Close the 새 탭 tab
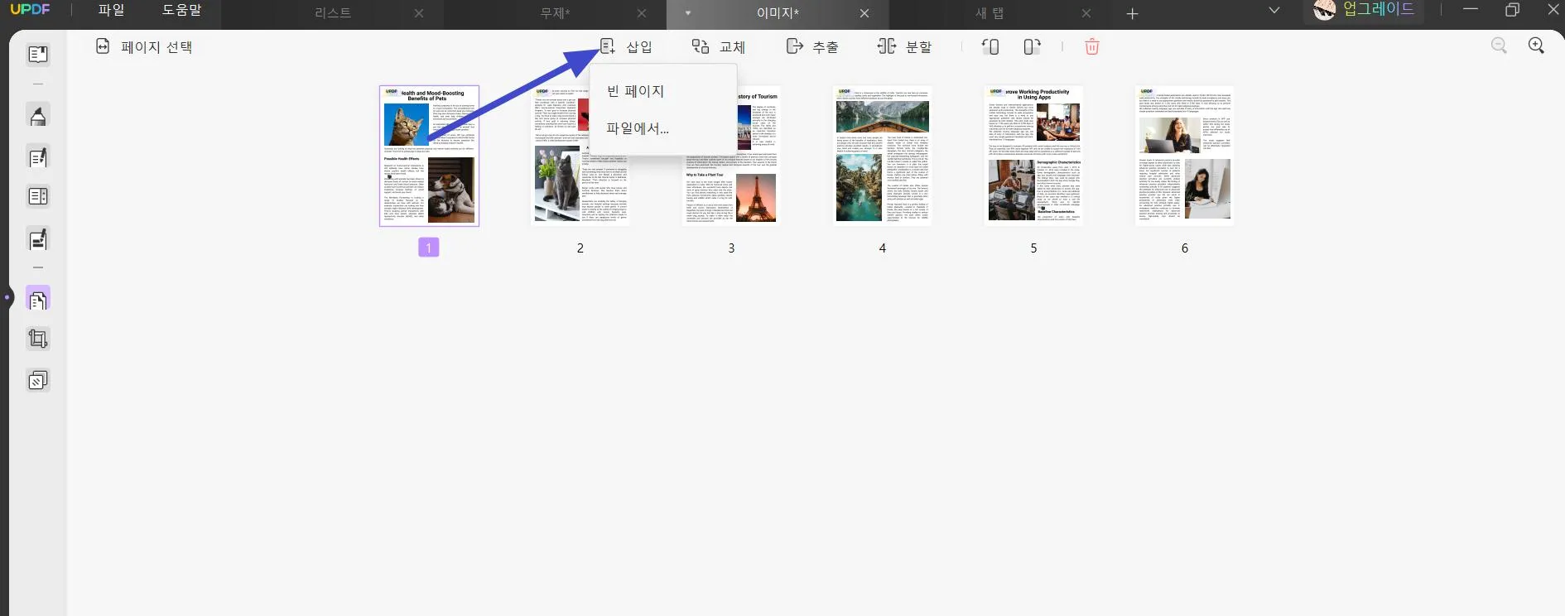Viewport: 1565px width, 616px height. [1086, 13]
